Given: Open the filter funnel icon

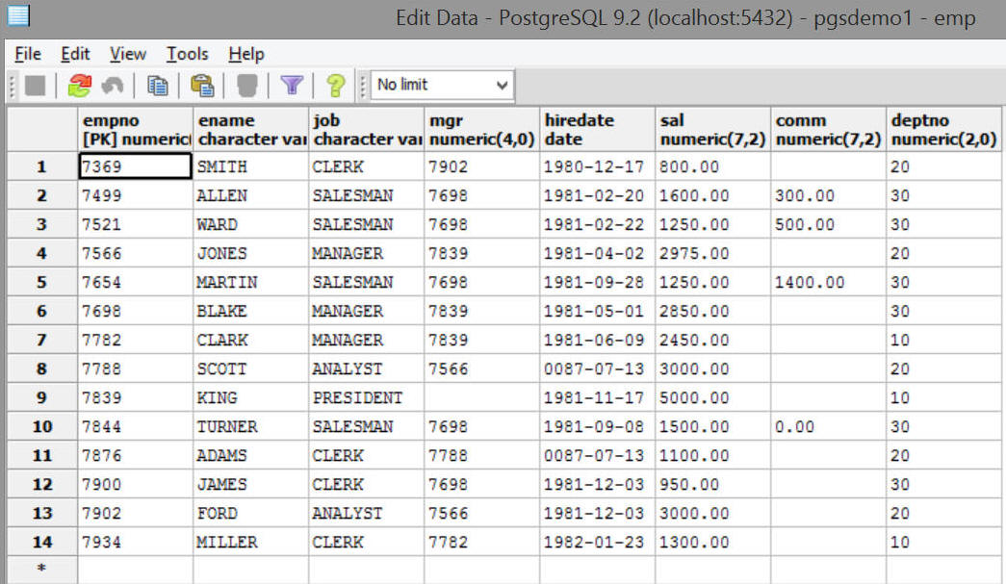Looking at the screenshot, I should point(291,86).
